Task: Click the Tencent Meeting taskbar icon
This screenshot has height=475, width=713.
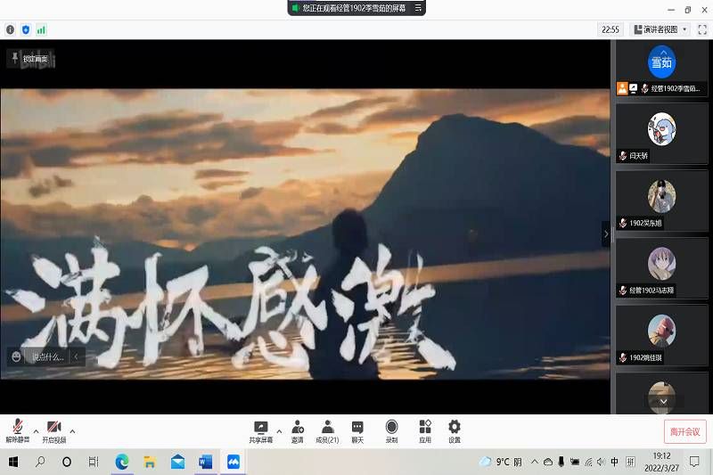Action: (x=234, y=463)
